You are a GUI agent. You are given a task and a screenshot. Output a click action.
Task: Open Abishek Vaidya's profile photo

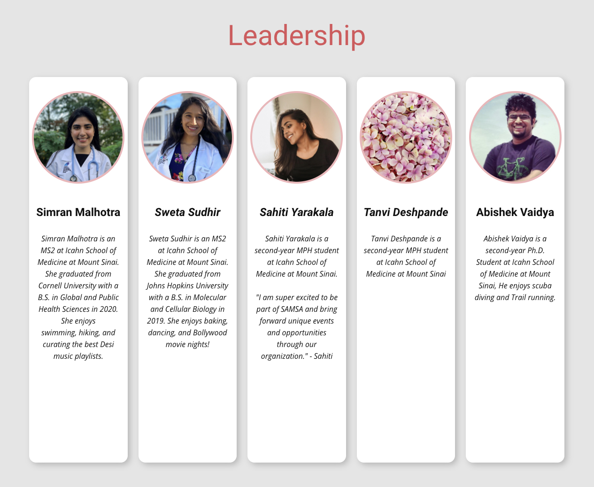(515, 137)
